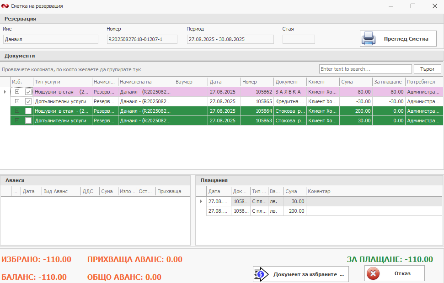Screen dimensions: 444x283
Task: Click the Име field containing Данаил
Action: [x=50, y=39]
